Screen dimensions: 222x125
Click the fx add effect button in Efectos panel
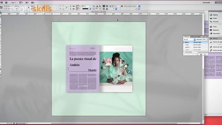pos(201,55)
